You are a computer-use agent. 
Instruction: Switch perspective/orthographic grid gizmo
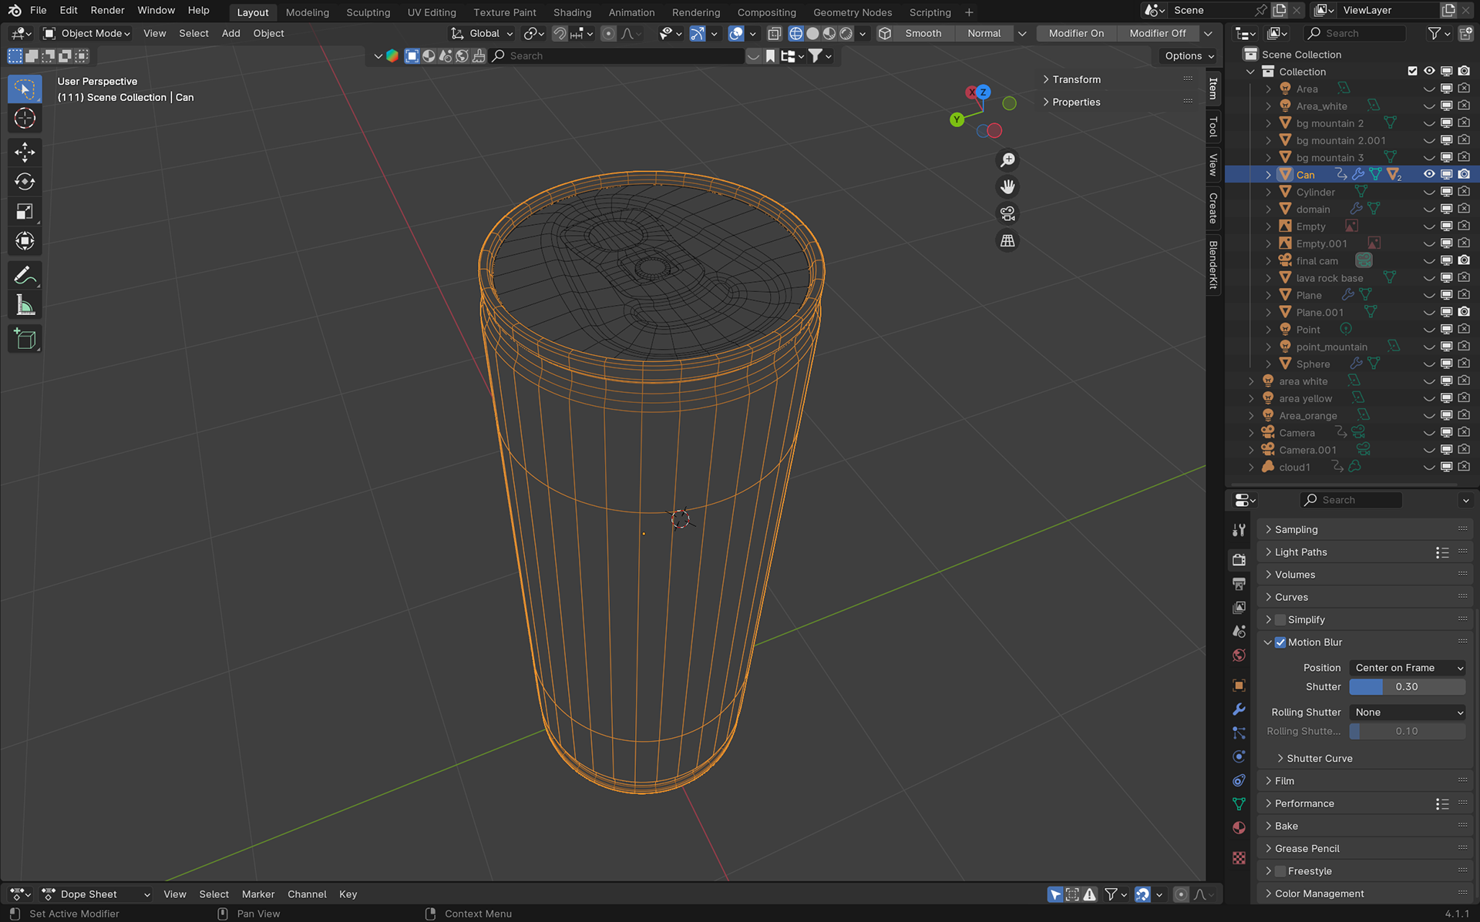click(1007, 241)
